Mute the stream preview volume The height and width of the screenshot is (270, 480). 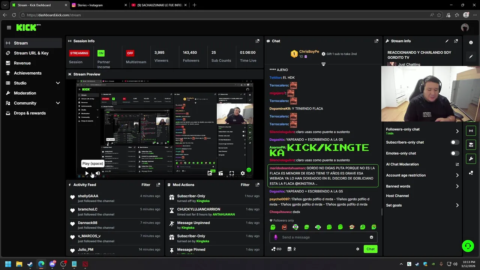point(98,173)
